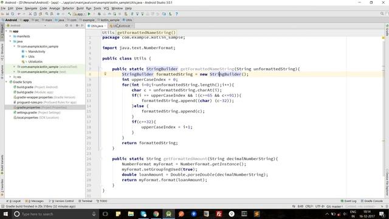Click the 'kotlin_sample' breadcrumb in navigation bar
Image resolution: width=389 pixels, height=219 pixels.
coord(110,20)
